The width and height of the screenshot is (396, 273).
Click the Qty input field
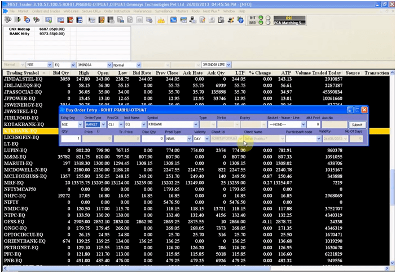pyautogui.click(x=71, y=138)
